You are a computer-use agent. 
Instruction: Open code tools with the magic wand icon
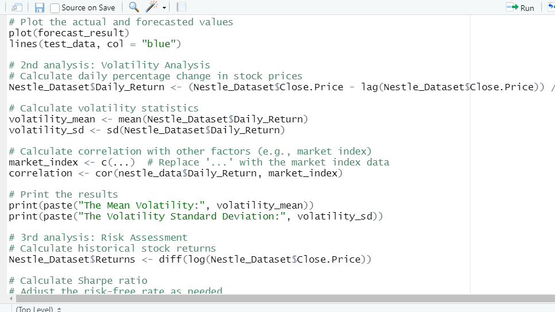pos(152,7)
